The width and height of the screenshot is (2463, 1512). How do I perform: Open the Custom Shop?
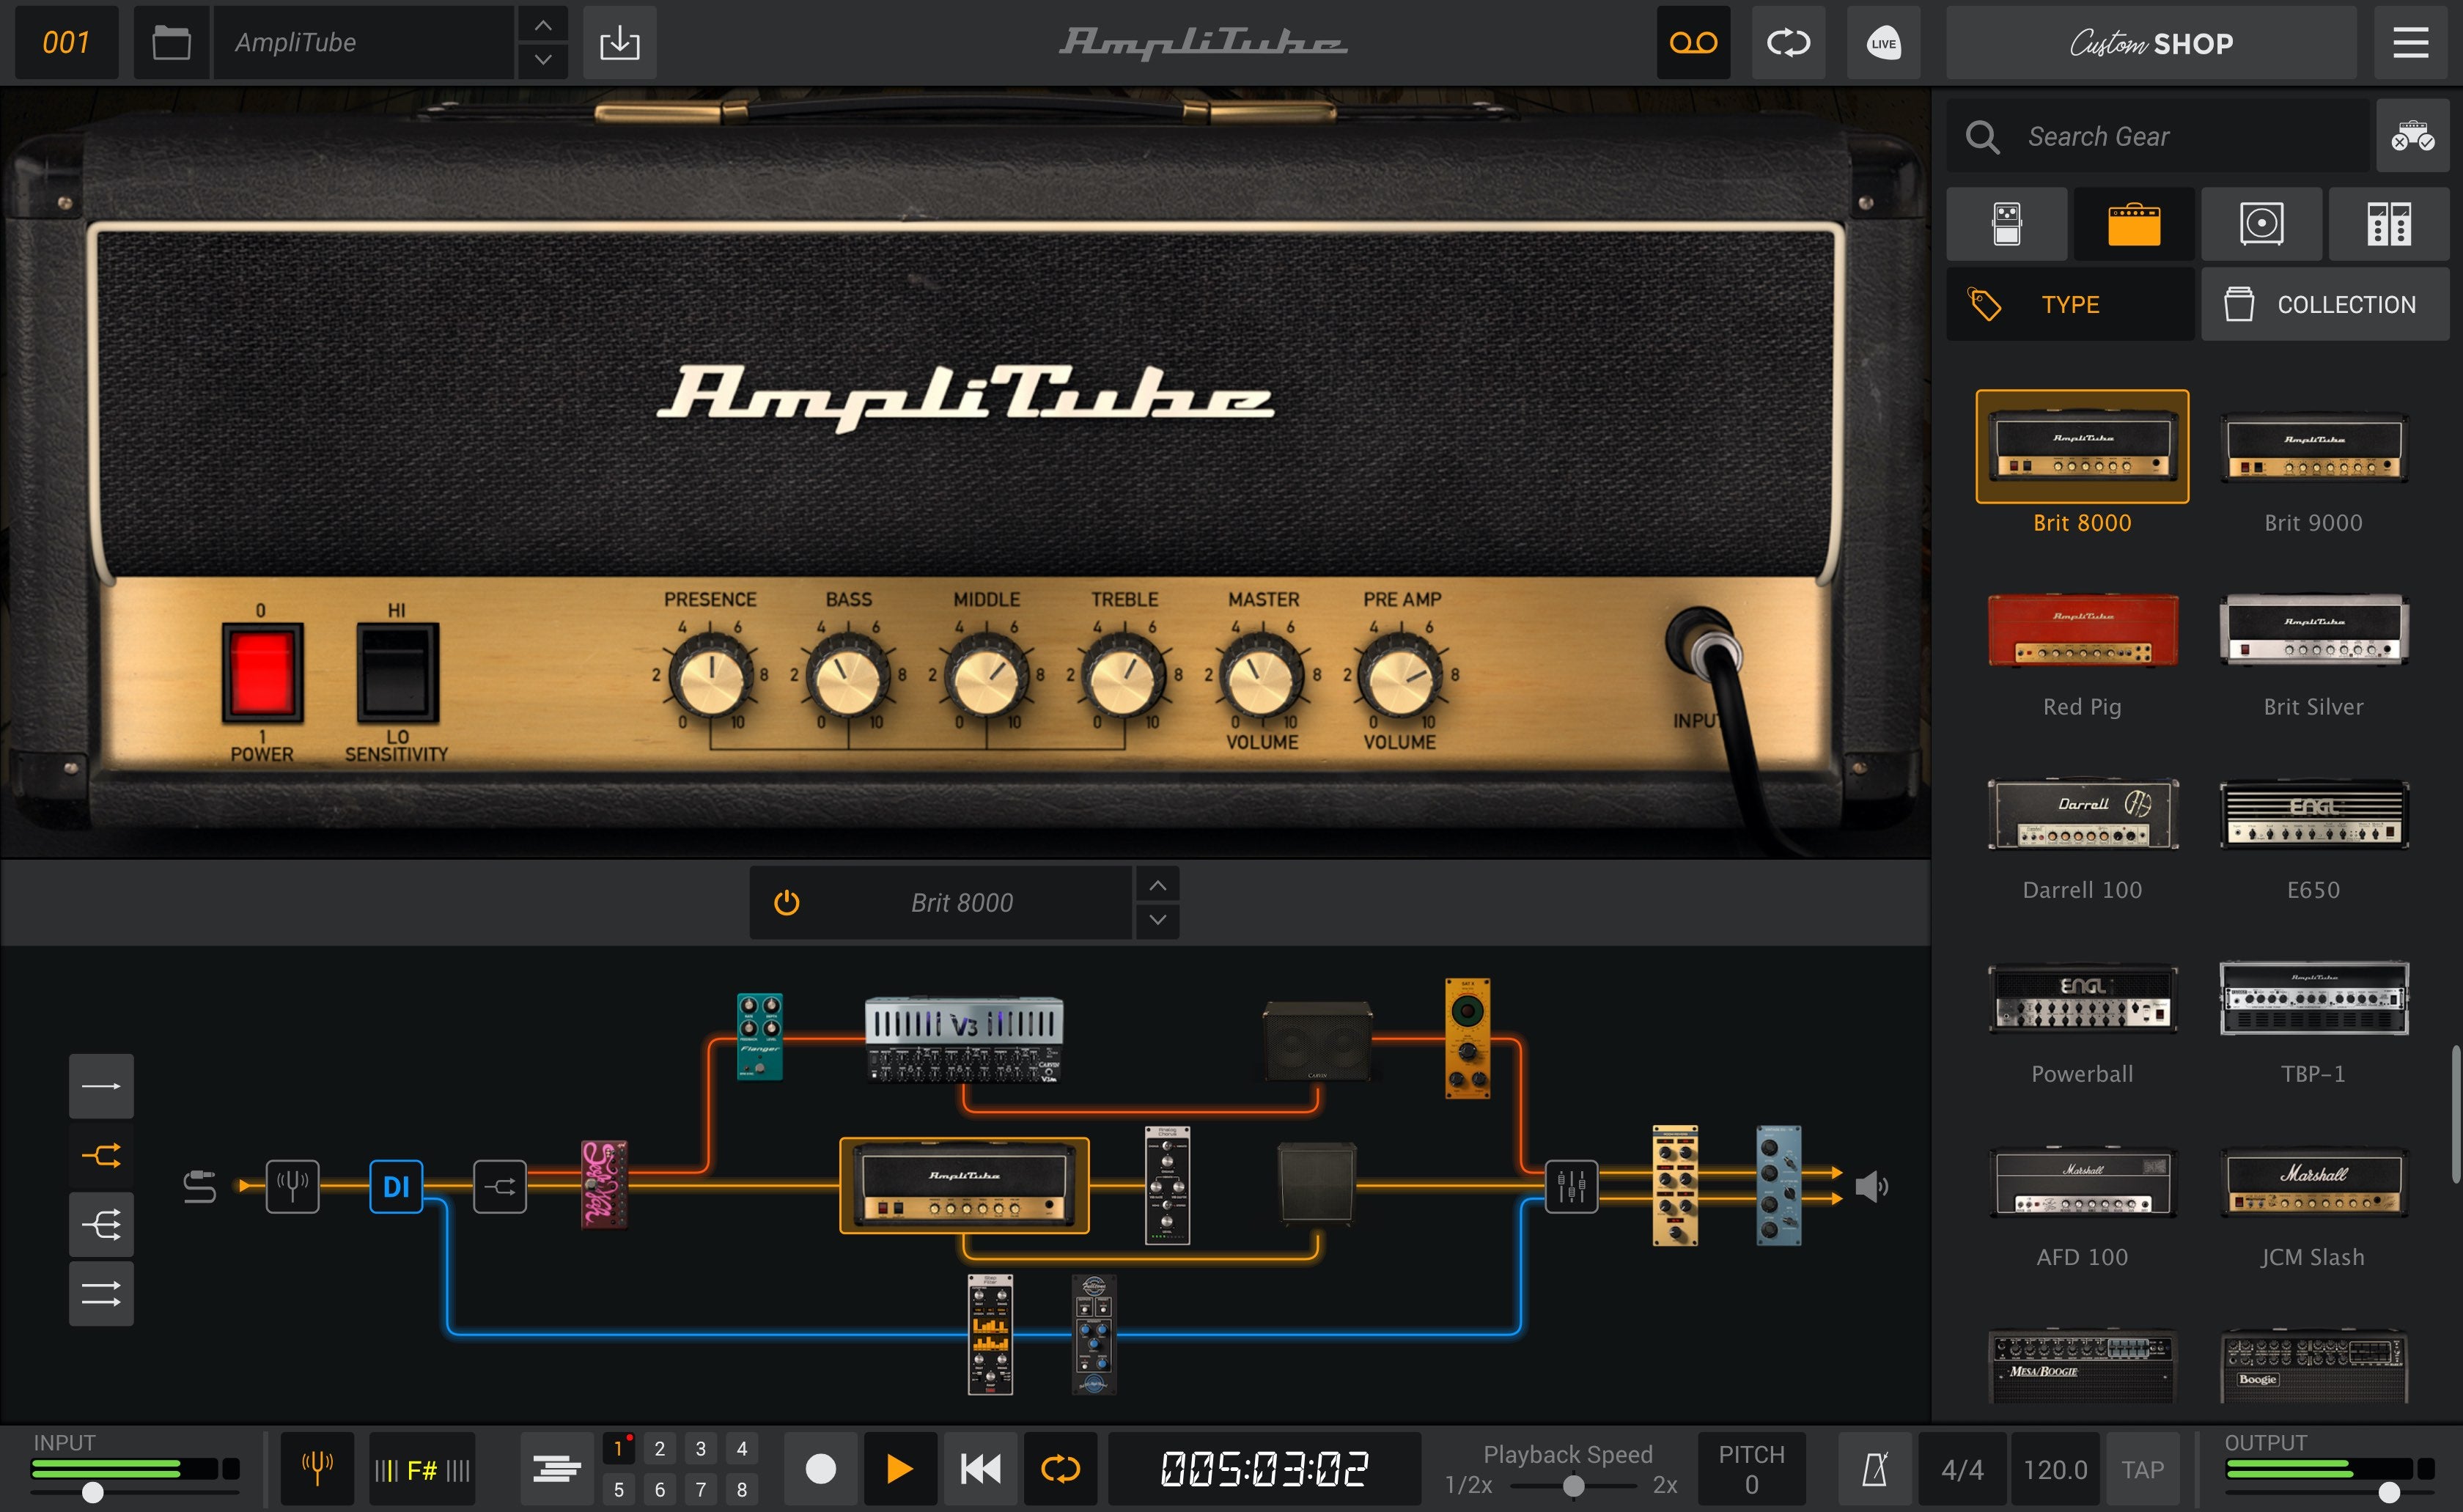pyautogui.click(x=2151, y=42)
